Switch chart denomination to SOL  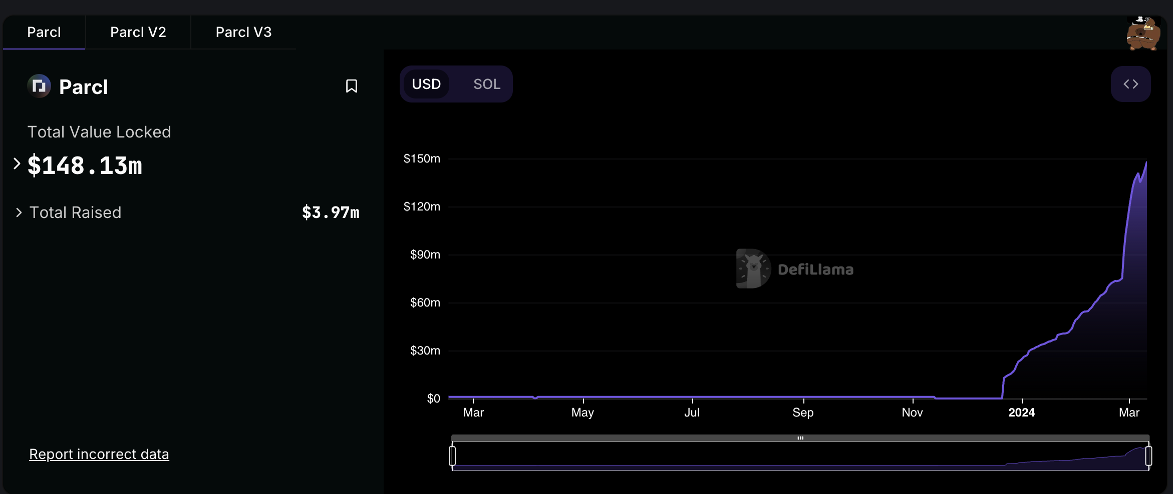click(487, 84)
